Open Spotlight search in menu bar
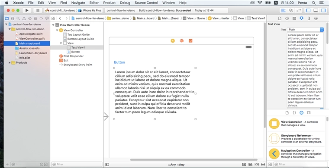This screenshot has width=329, height=168. 313,3
